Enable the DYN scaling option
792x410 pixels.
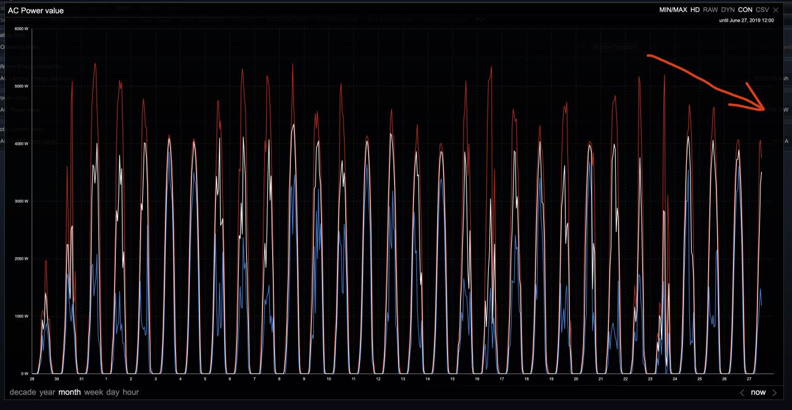point(728,10)
